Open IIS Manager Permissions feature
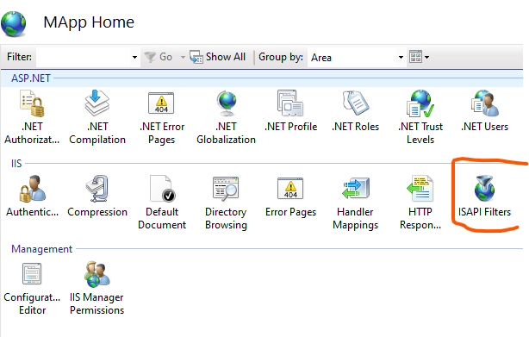The width and height of the screenshot is (529, 337). 97,288
